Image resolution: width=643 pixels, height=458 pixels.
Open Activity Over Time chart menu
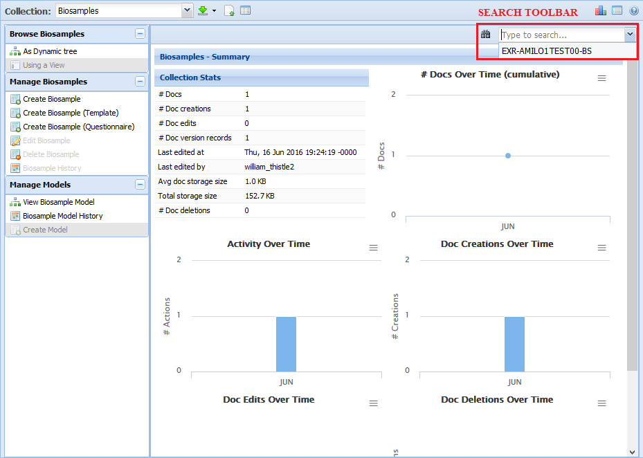374,248
